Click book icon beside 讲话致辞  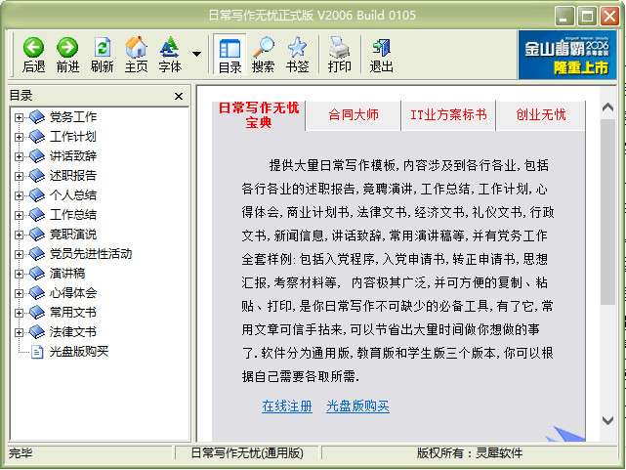[x=37, y=156]
